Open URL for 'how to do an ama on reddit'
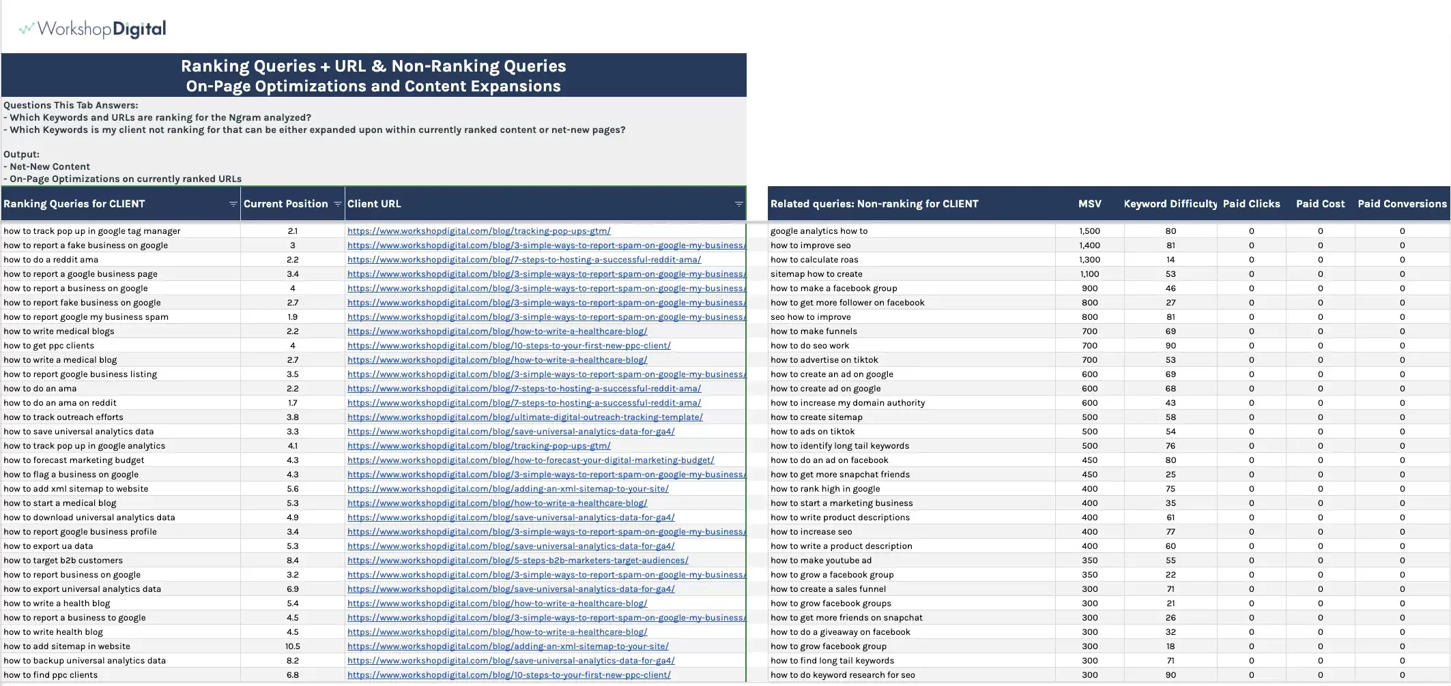Image resolution: width=1451 pixels, height=686 pixels. (x=524, y=403)
